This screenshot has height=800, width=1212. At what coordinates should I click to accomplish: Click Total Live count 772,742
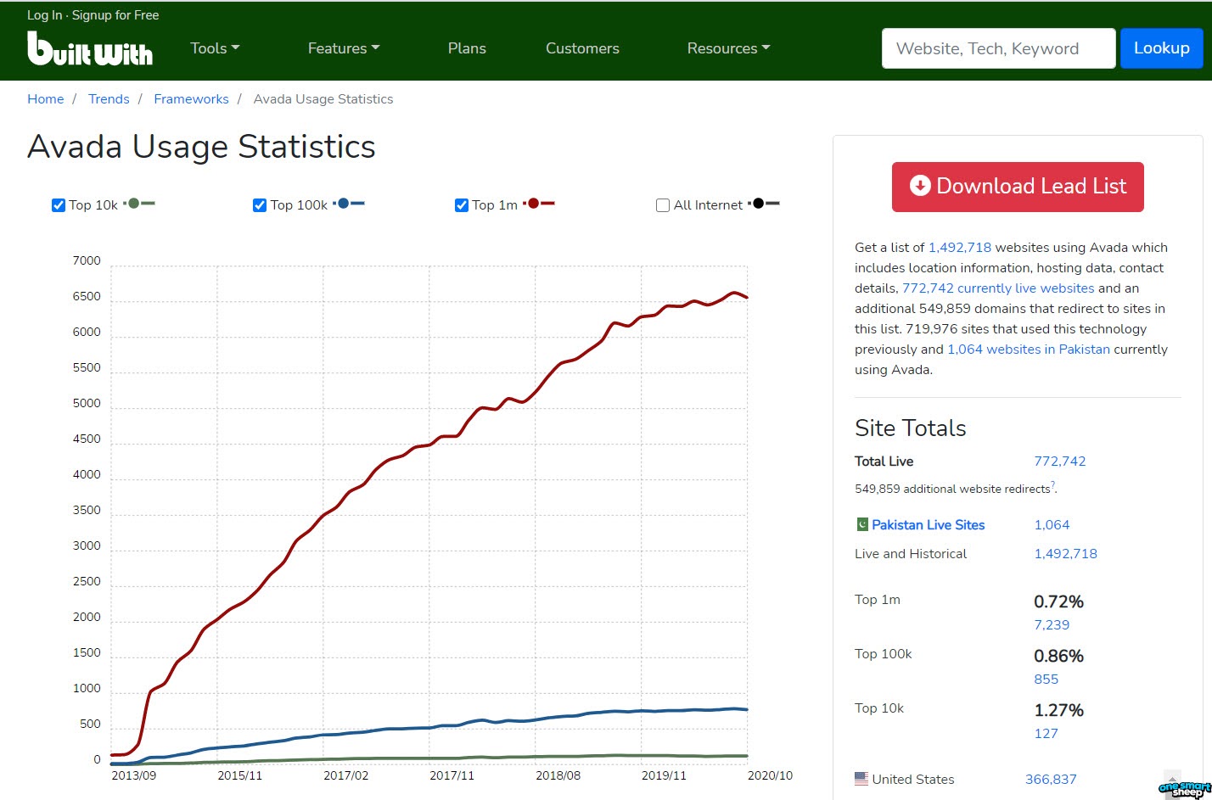(x=1060, y=462)
